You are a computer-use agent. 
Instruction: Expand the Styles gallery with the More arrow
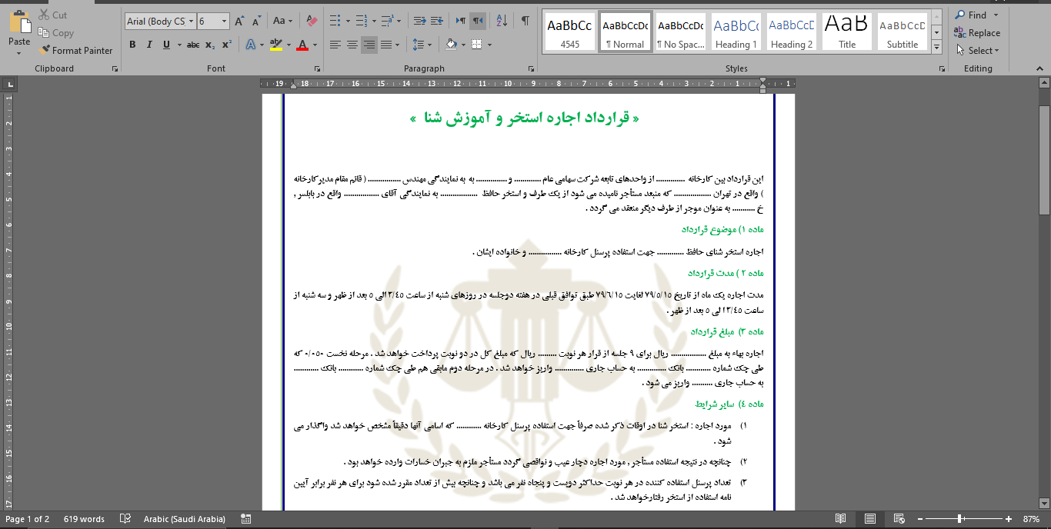[936, 48]
